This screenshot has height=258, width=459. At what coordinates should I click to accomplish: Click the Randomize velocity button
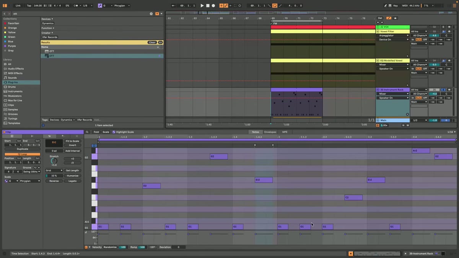click(110, 247)
